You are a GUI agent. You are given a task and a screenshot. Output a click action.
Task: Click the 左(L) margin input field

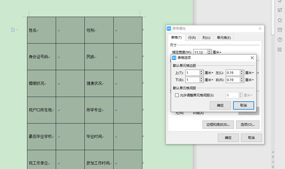click(232, 73)
